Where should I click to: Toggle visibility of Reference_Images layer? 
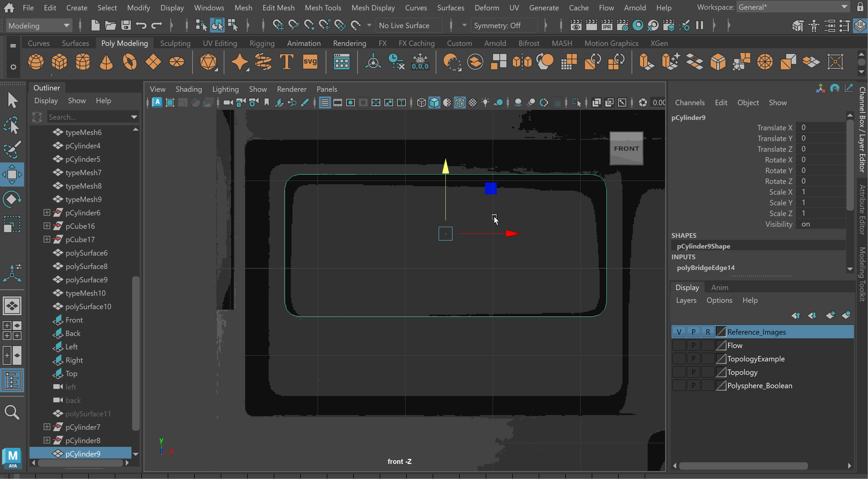pyautogui.click(x=679, y=332)
